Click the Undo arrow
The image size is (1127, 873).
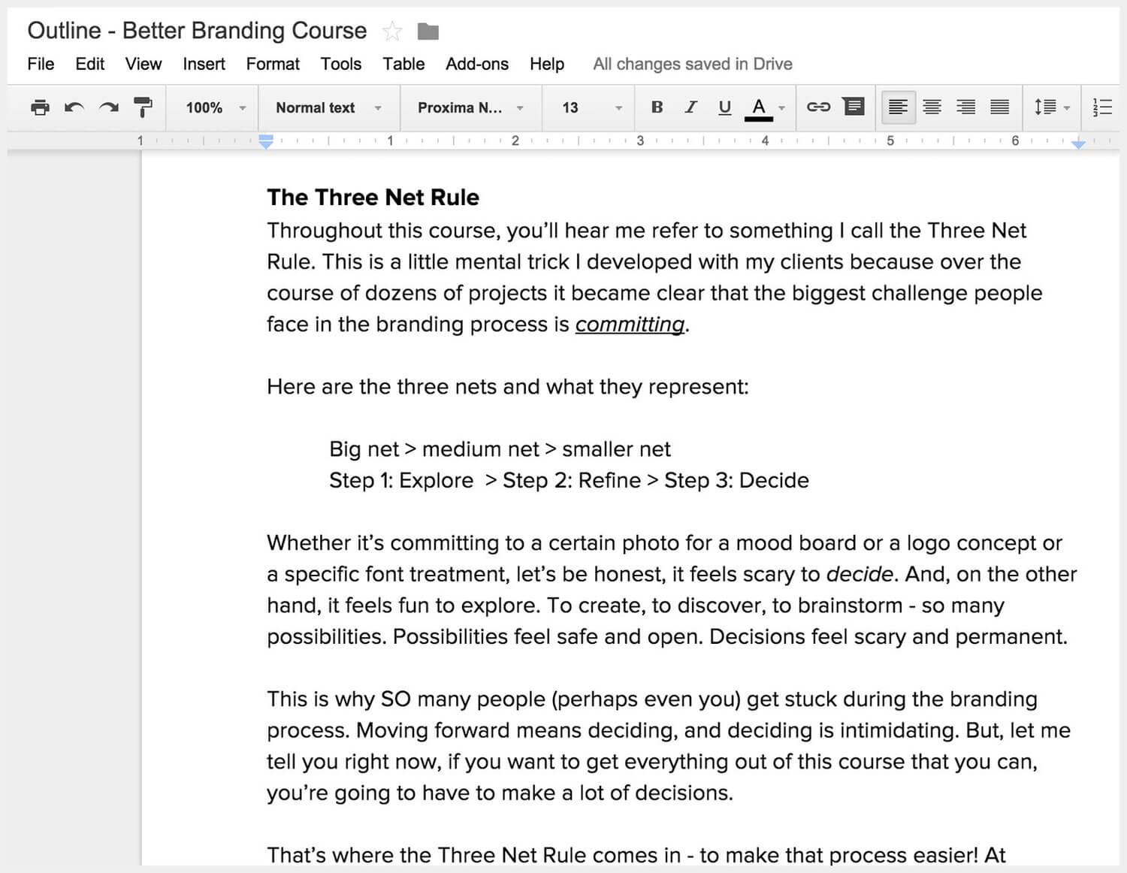point(74,107)
